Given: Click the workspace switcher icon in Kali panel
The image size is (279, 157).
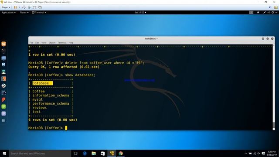Looking at the screenshot, I should point(251,13).
